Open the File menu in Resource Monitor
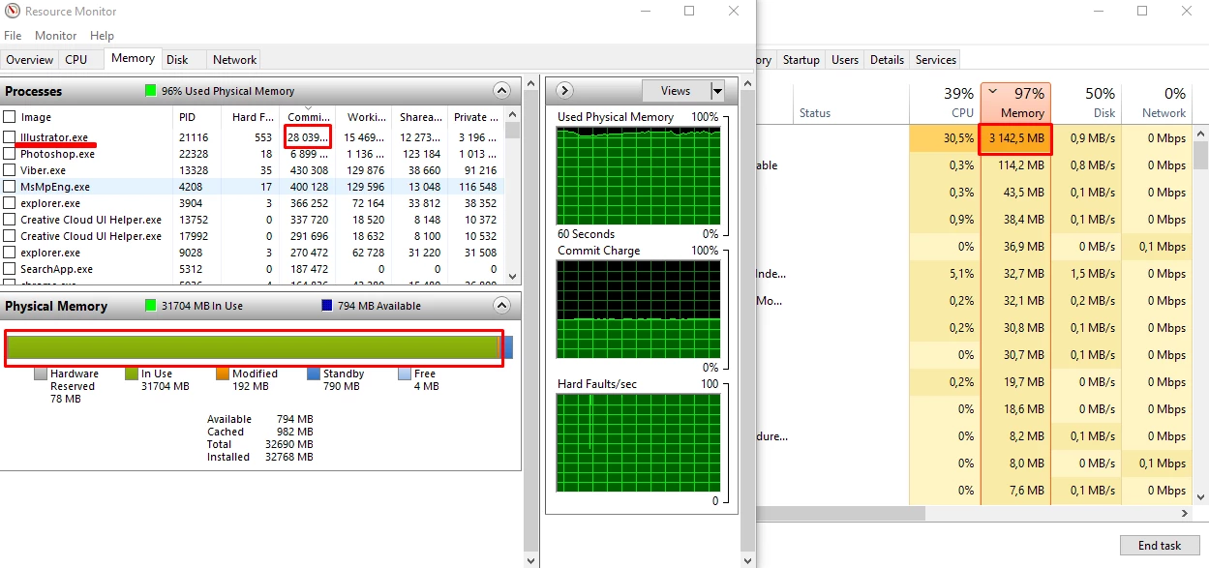This screenshot has height=568, width=1209. point(13,36)
